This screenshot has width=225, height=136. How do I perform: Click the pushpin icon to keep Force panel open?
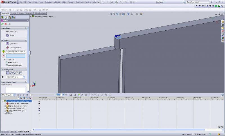click(x=9, y=24)
